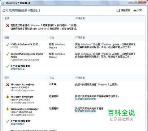Select the SoundMAX Integrated Digital Audio device name
The height and width of the screenshot is (131, 148).
coord(27,55)
